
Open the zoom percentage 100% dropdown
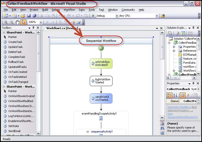pyautogui.click(x=41, y=22)
